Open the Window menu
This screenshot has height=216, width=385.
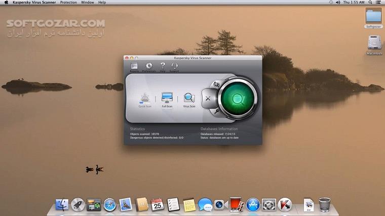click(x=88, y=2)
